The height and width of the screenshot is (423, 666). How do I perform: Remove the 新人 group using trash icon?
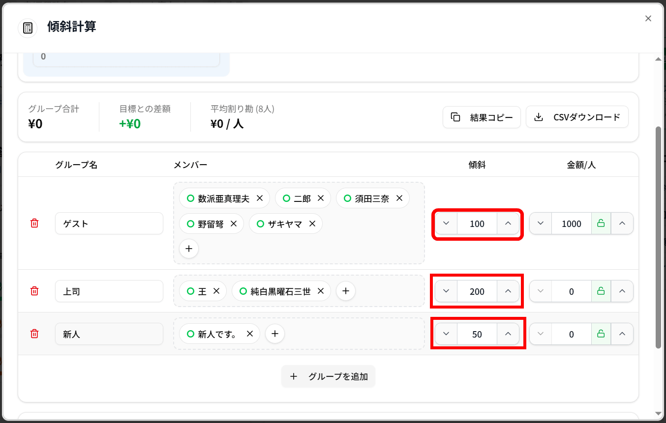34,334
